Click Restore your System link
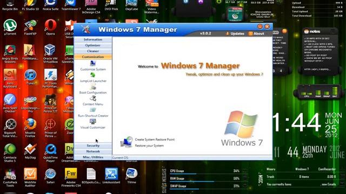Viewport: 346px width, 194px height. tap(149, 145)
